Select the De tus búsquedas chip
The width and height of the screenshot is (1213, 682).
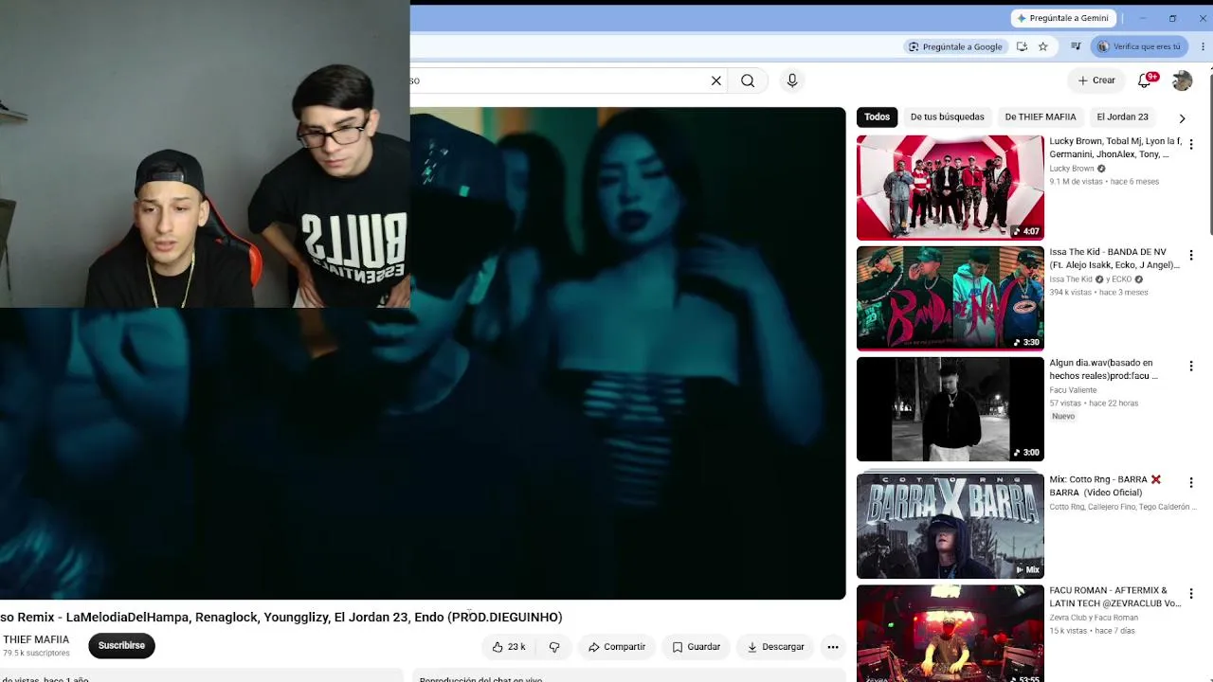pyautogui.click(x=947, y=117)
